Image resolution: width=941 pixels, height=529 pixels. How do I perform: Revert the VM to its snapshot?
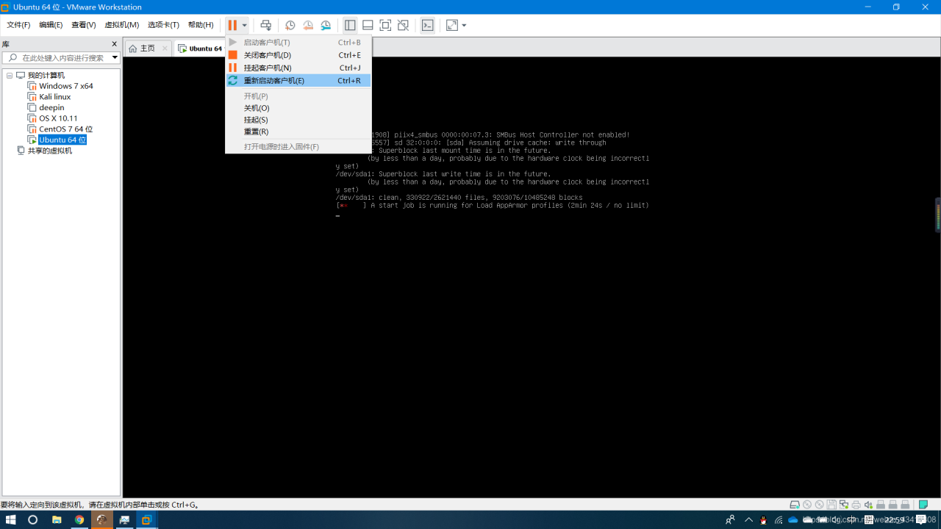click(308, 25)
